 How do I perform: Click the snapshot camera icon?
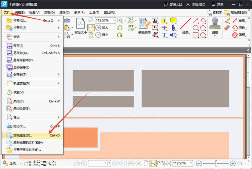click(x=67, y=20)
